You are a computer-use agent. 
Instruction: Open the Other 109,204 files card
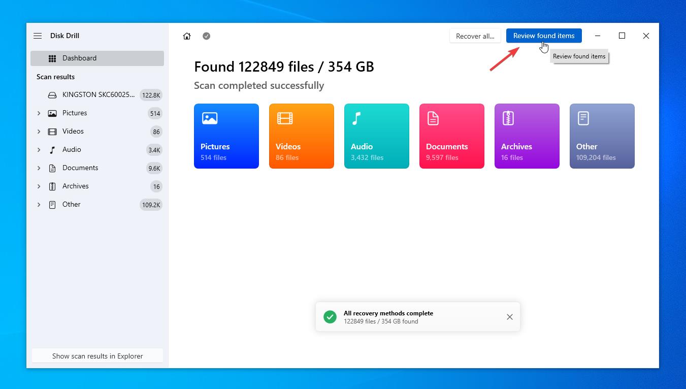pos(602,136)
